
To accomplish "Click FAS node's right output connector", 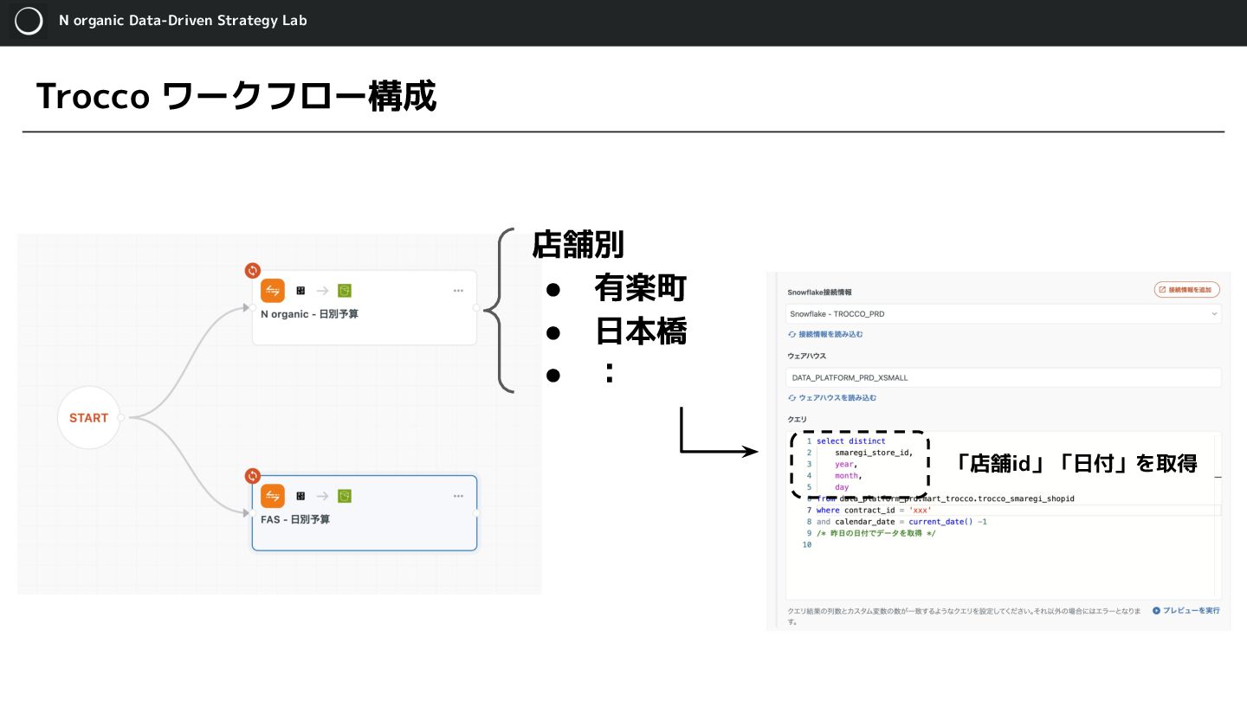I will click(477, 512).
